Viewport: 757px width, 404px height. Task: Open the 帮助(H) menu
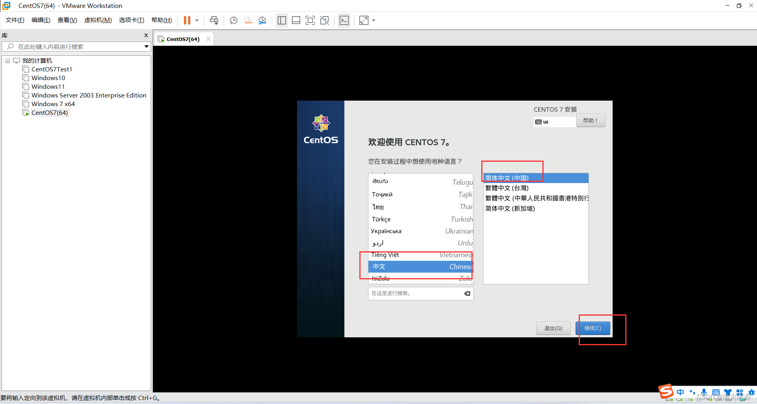(162, 20)
